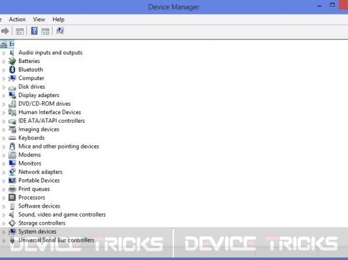
Task: Select the 'Portable Devices' tree label
Action: (39, 181)
